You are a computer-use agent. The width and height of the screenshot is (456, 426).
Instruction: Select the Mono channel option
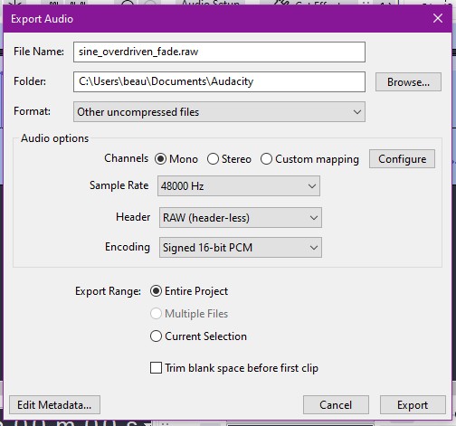(176, 159)
